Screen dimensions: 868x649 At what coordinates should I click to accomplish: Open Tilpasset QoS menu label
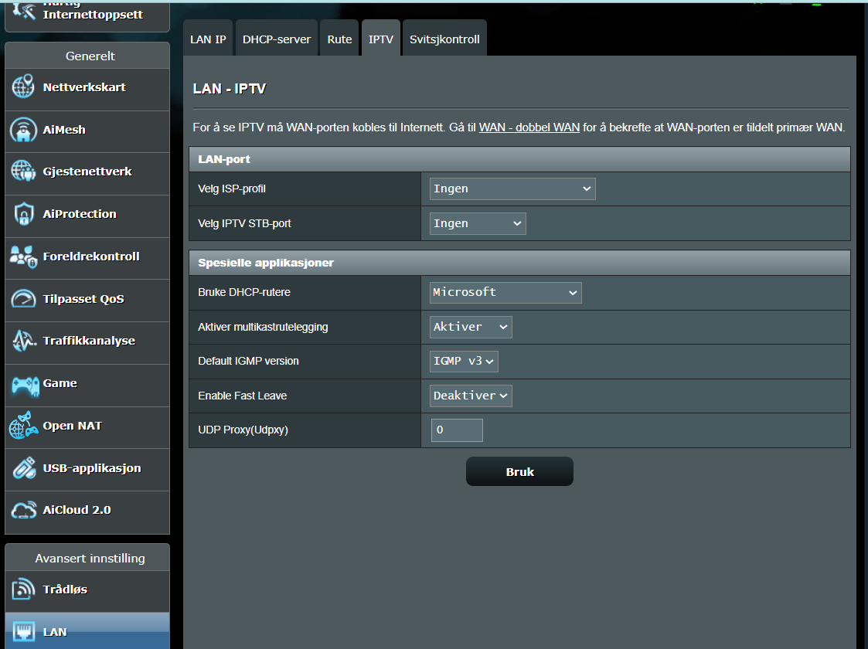pos(83,299)
